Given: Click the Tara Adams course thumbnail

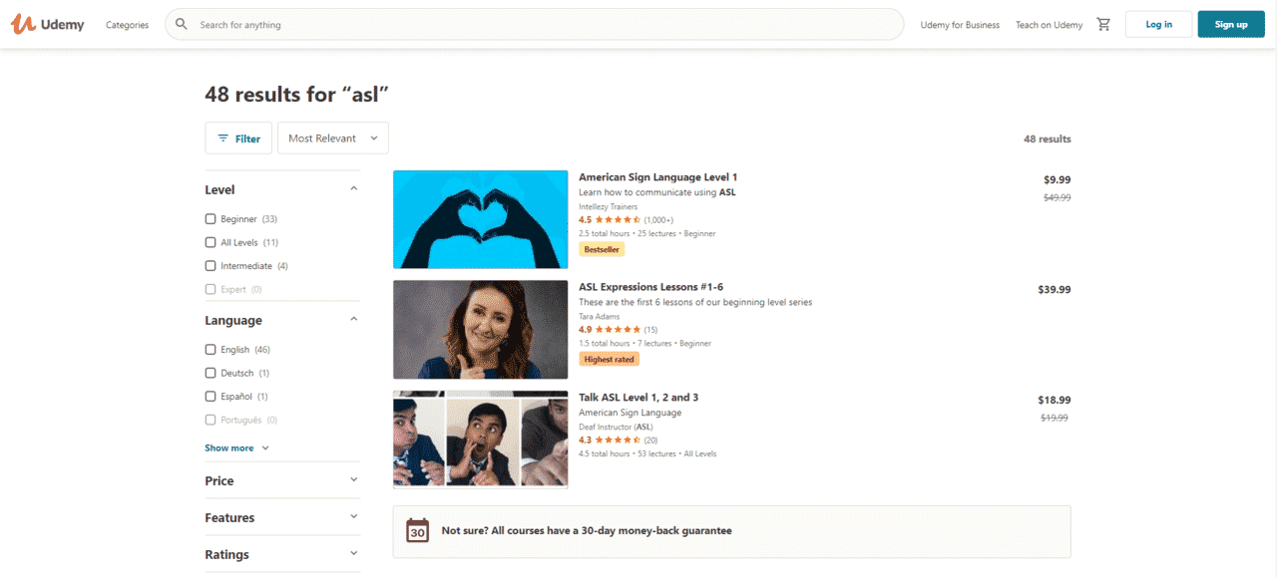Looking at the screenshot, I should pos(481,329).
